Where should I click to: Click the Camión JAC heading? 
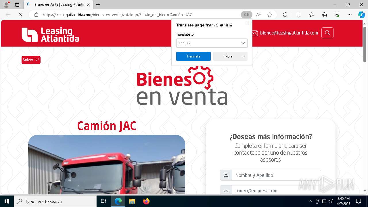click(x=107, y=126)
